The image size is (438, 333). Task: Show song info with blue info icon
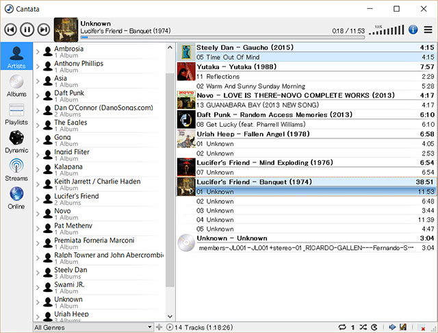point(413,29)
